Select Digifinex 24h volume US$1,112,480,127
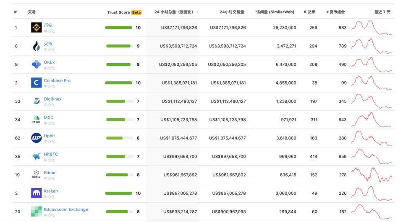This screenshot has height=222, width=403. [x=228, y=101]
